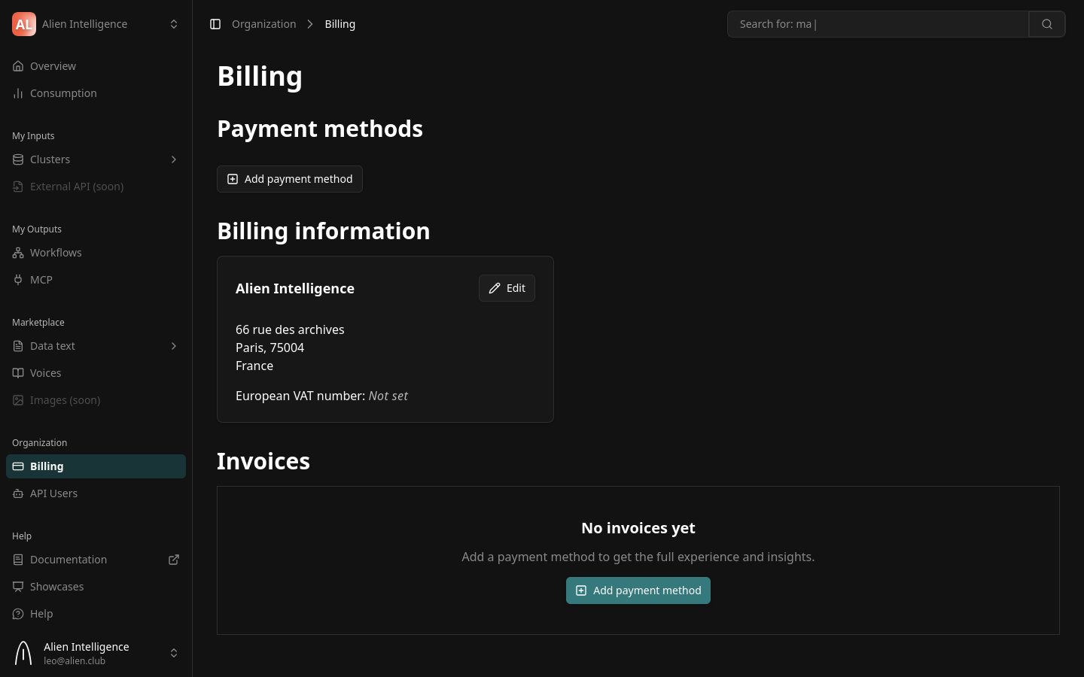Open the account switcher for leo@alien.club

pyautogui.click(x=174, y=653)
